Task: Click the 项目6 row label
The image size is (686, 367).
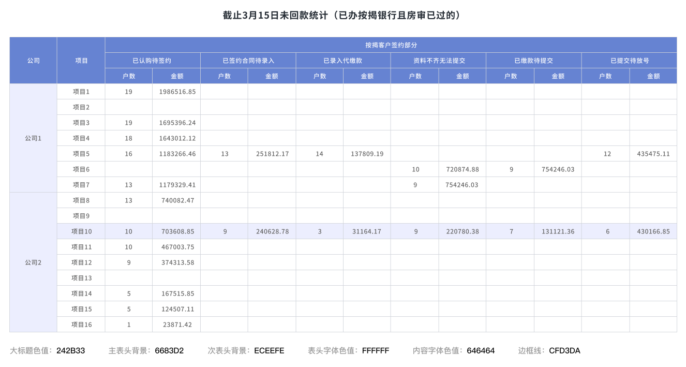Action: coord(81,169)
